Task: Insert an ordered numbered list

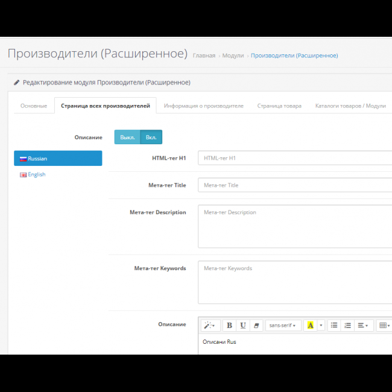Action: [x=347, y=325]
